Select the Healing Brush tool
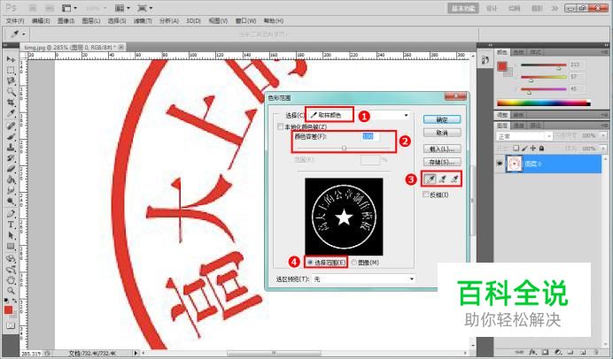The width and height of the screenshot is (613, 359). (x=11, y=126)
